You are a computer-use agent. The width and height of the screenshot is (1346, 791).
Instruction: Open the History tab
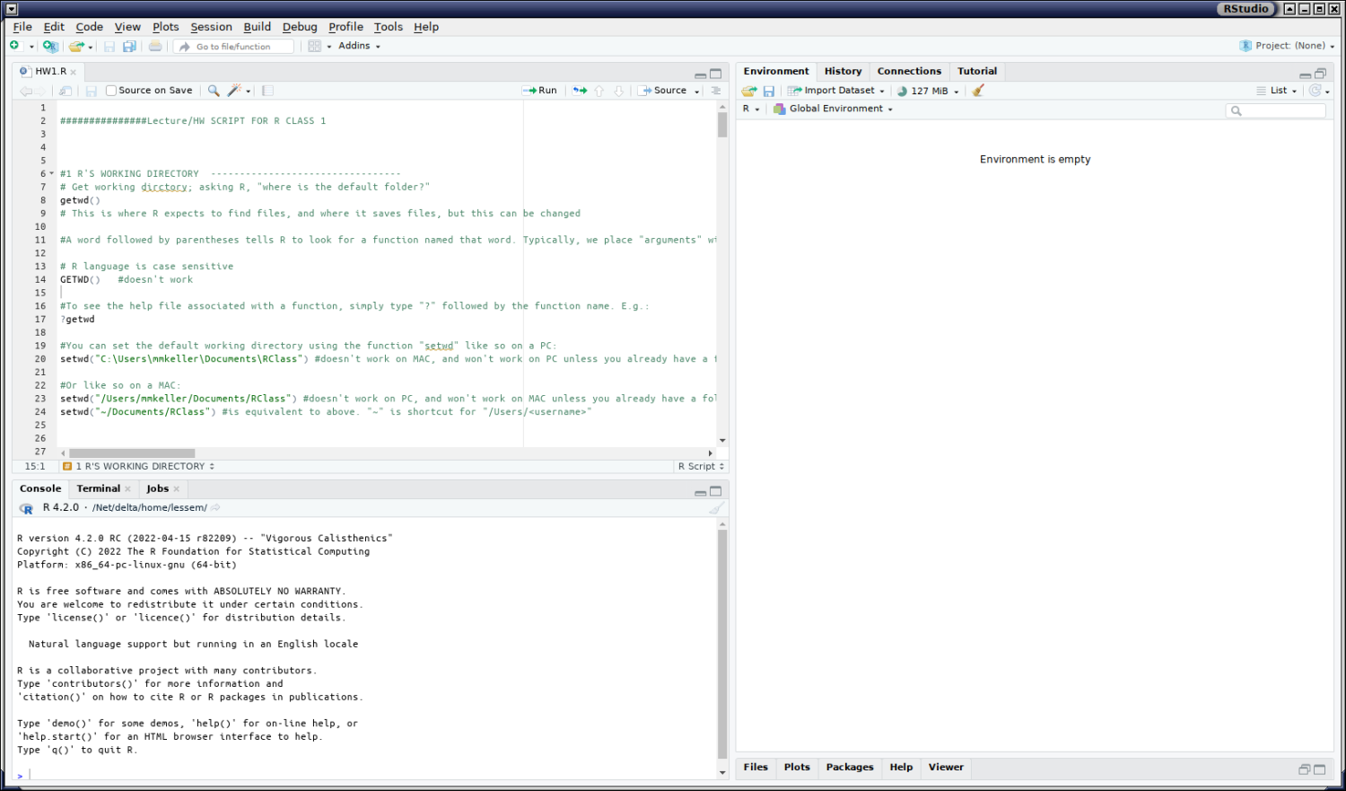(x=843, y=71)
